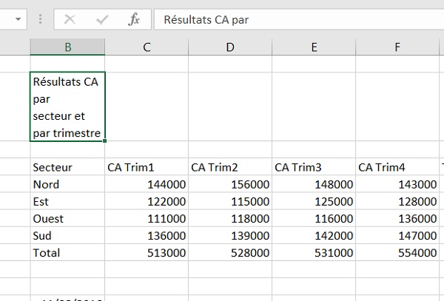Select the 'Nord' row label cell
Viewport: 444px width, 301px height.
67,184
